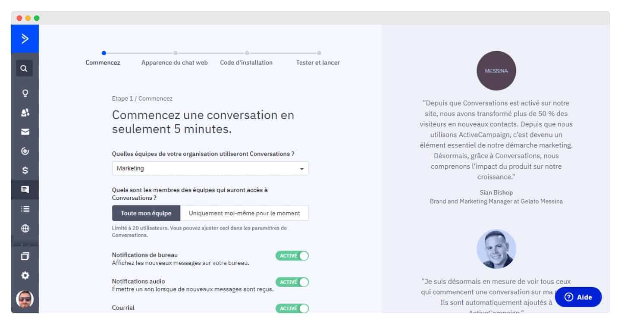Click the MESSINA logo circle
Screen dimensions: 621x324
[496, 71]
